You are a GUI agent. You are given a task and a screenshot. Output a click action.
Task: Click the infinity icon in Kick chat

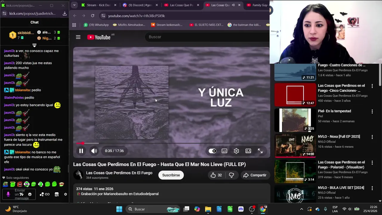tap(47, 194)
